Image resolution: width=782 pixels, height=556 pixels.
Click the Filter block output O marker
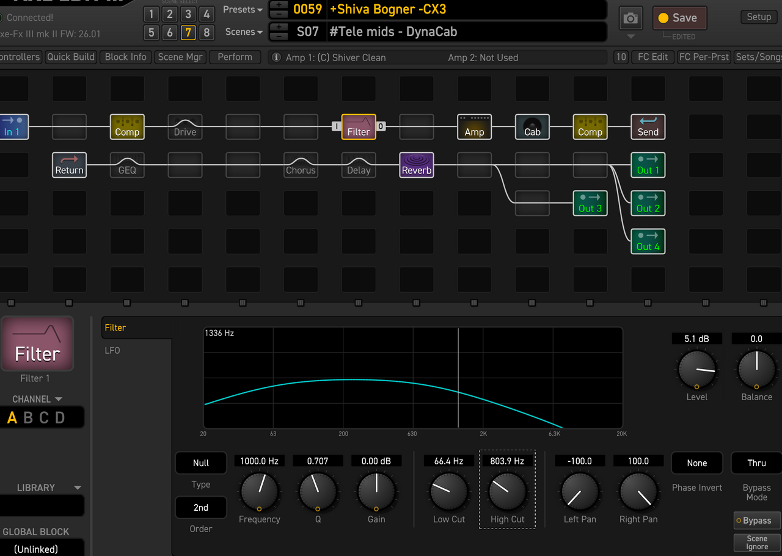pyautogui.click(x=381, y=126)
